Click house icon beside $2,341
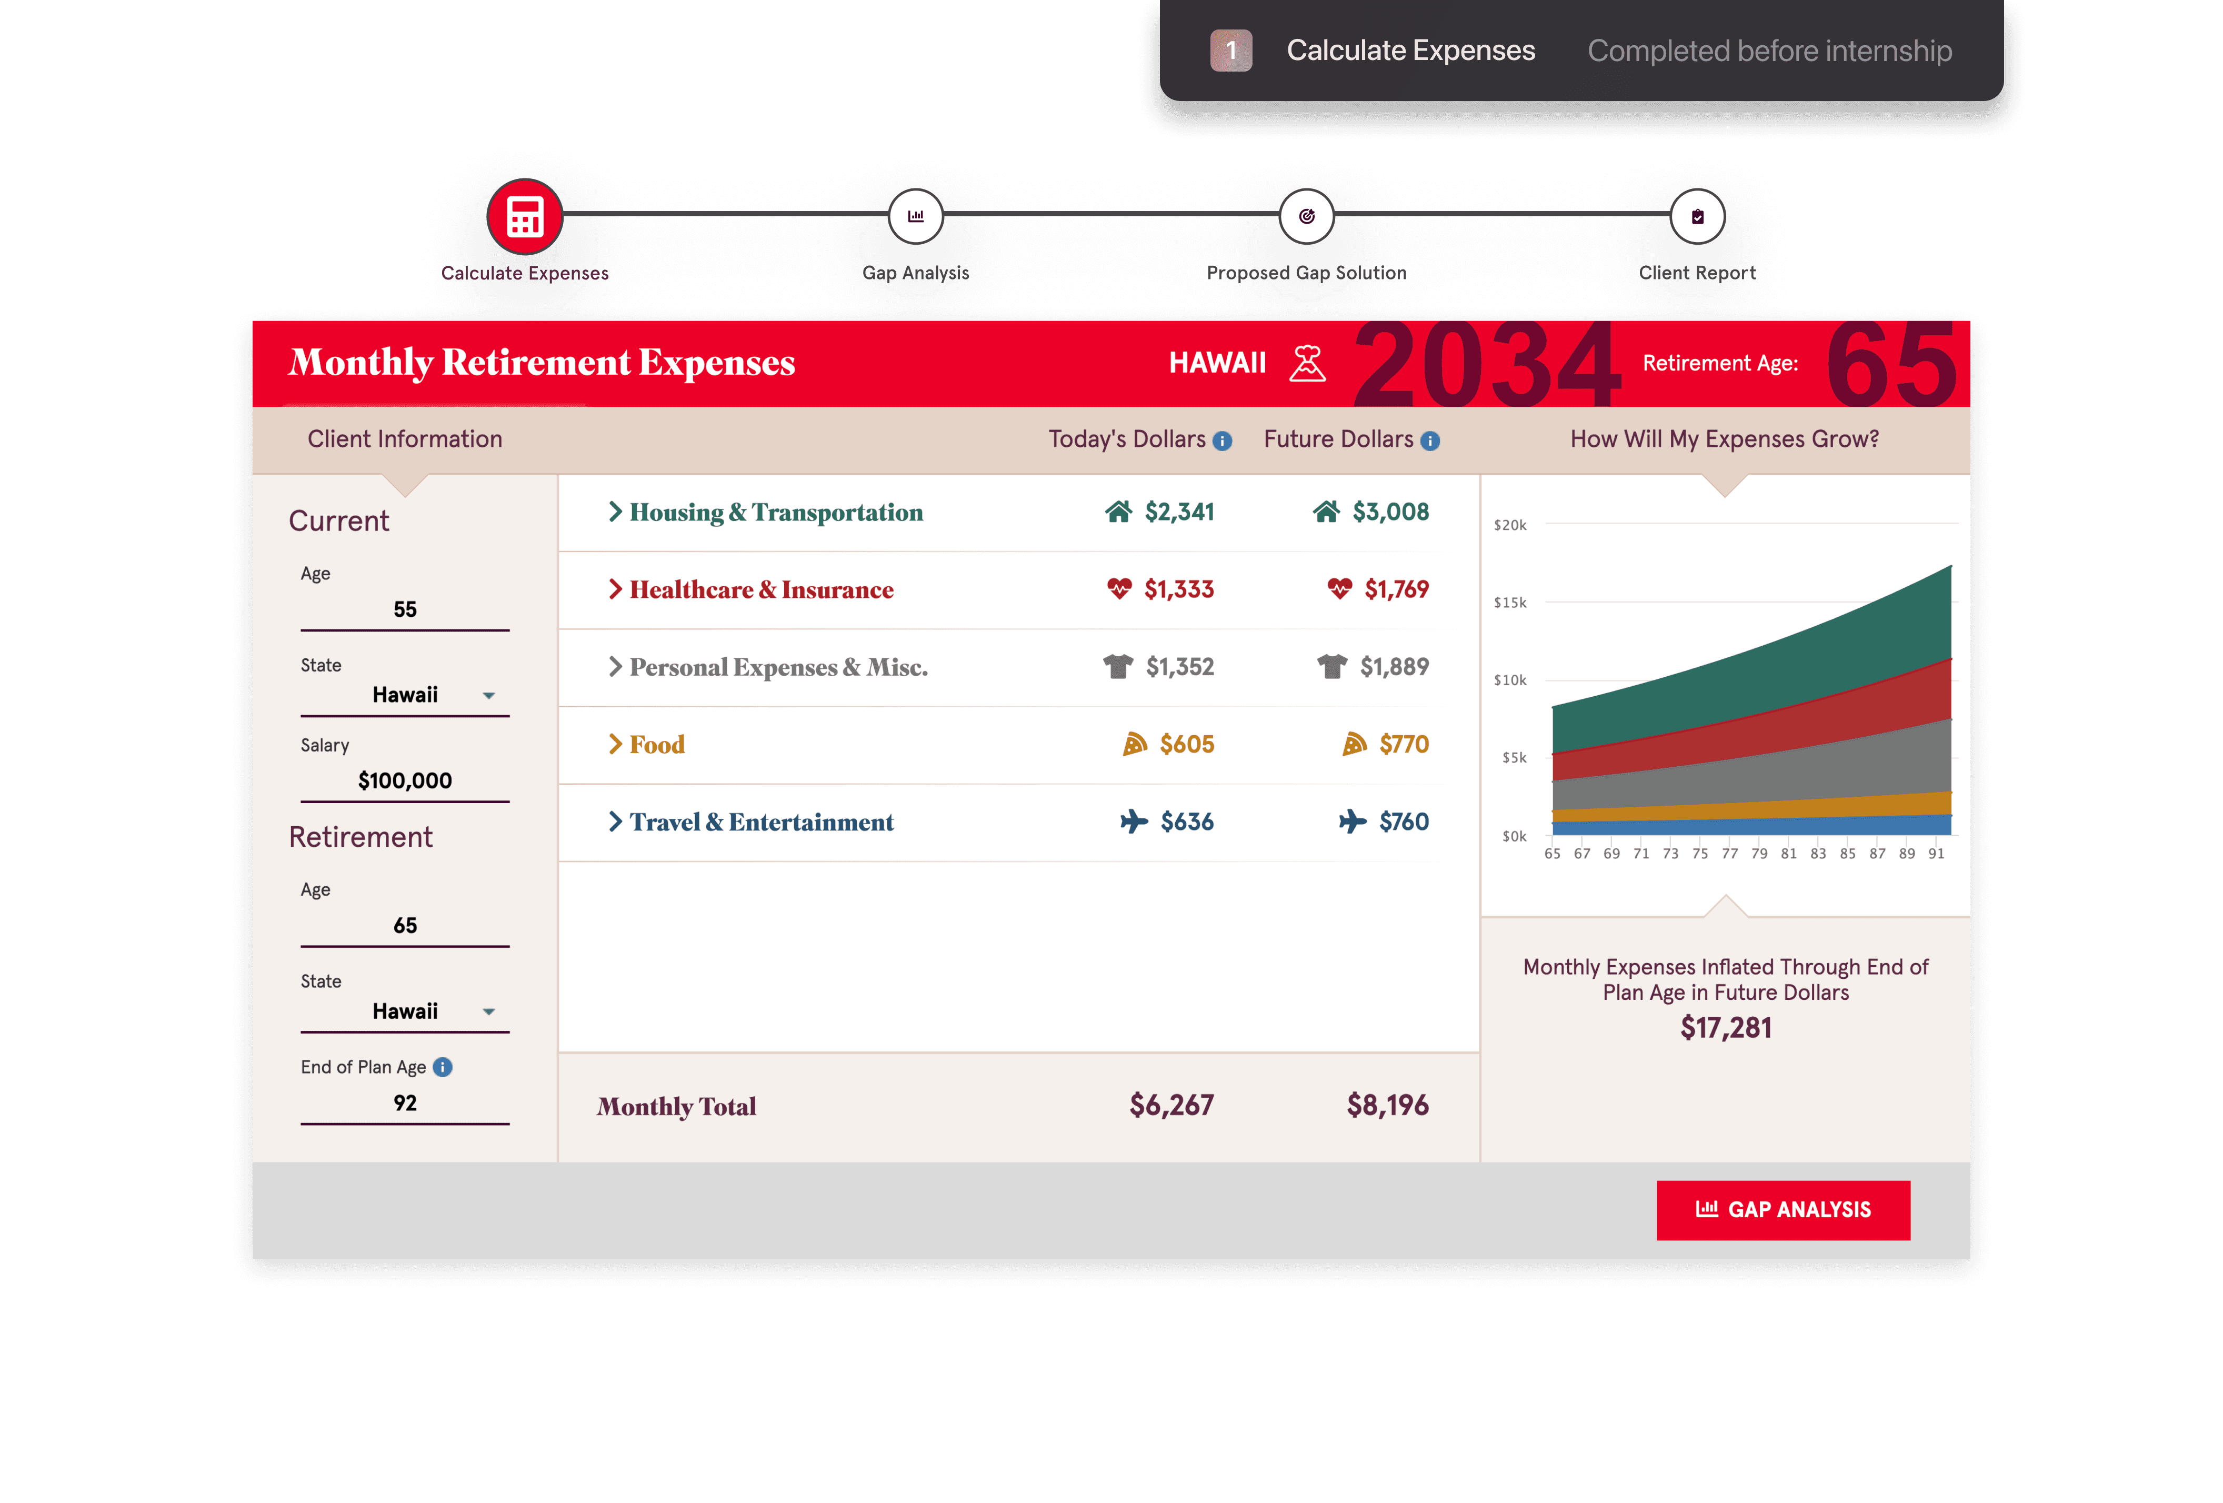The height and width of the screenshot is (1503, 2223). [x=1118, y=512]
